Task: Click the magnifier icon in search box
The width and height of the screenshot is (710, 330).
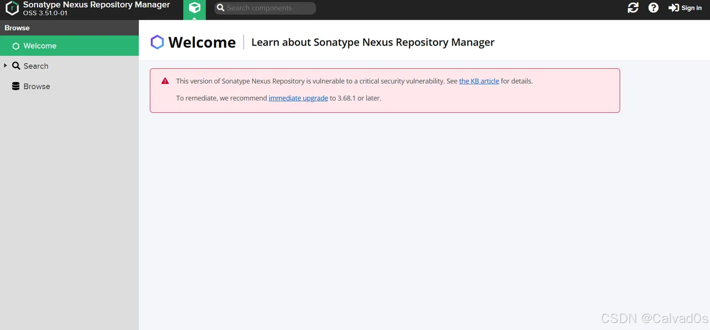Action: [221, 8]
